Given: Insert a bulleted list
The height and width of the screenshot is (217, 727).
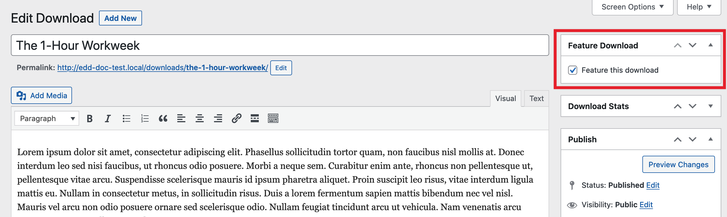Looking at the screenshot, I should coord(126,119).
